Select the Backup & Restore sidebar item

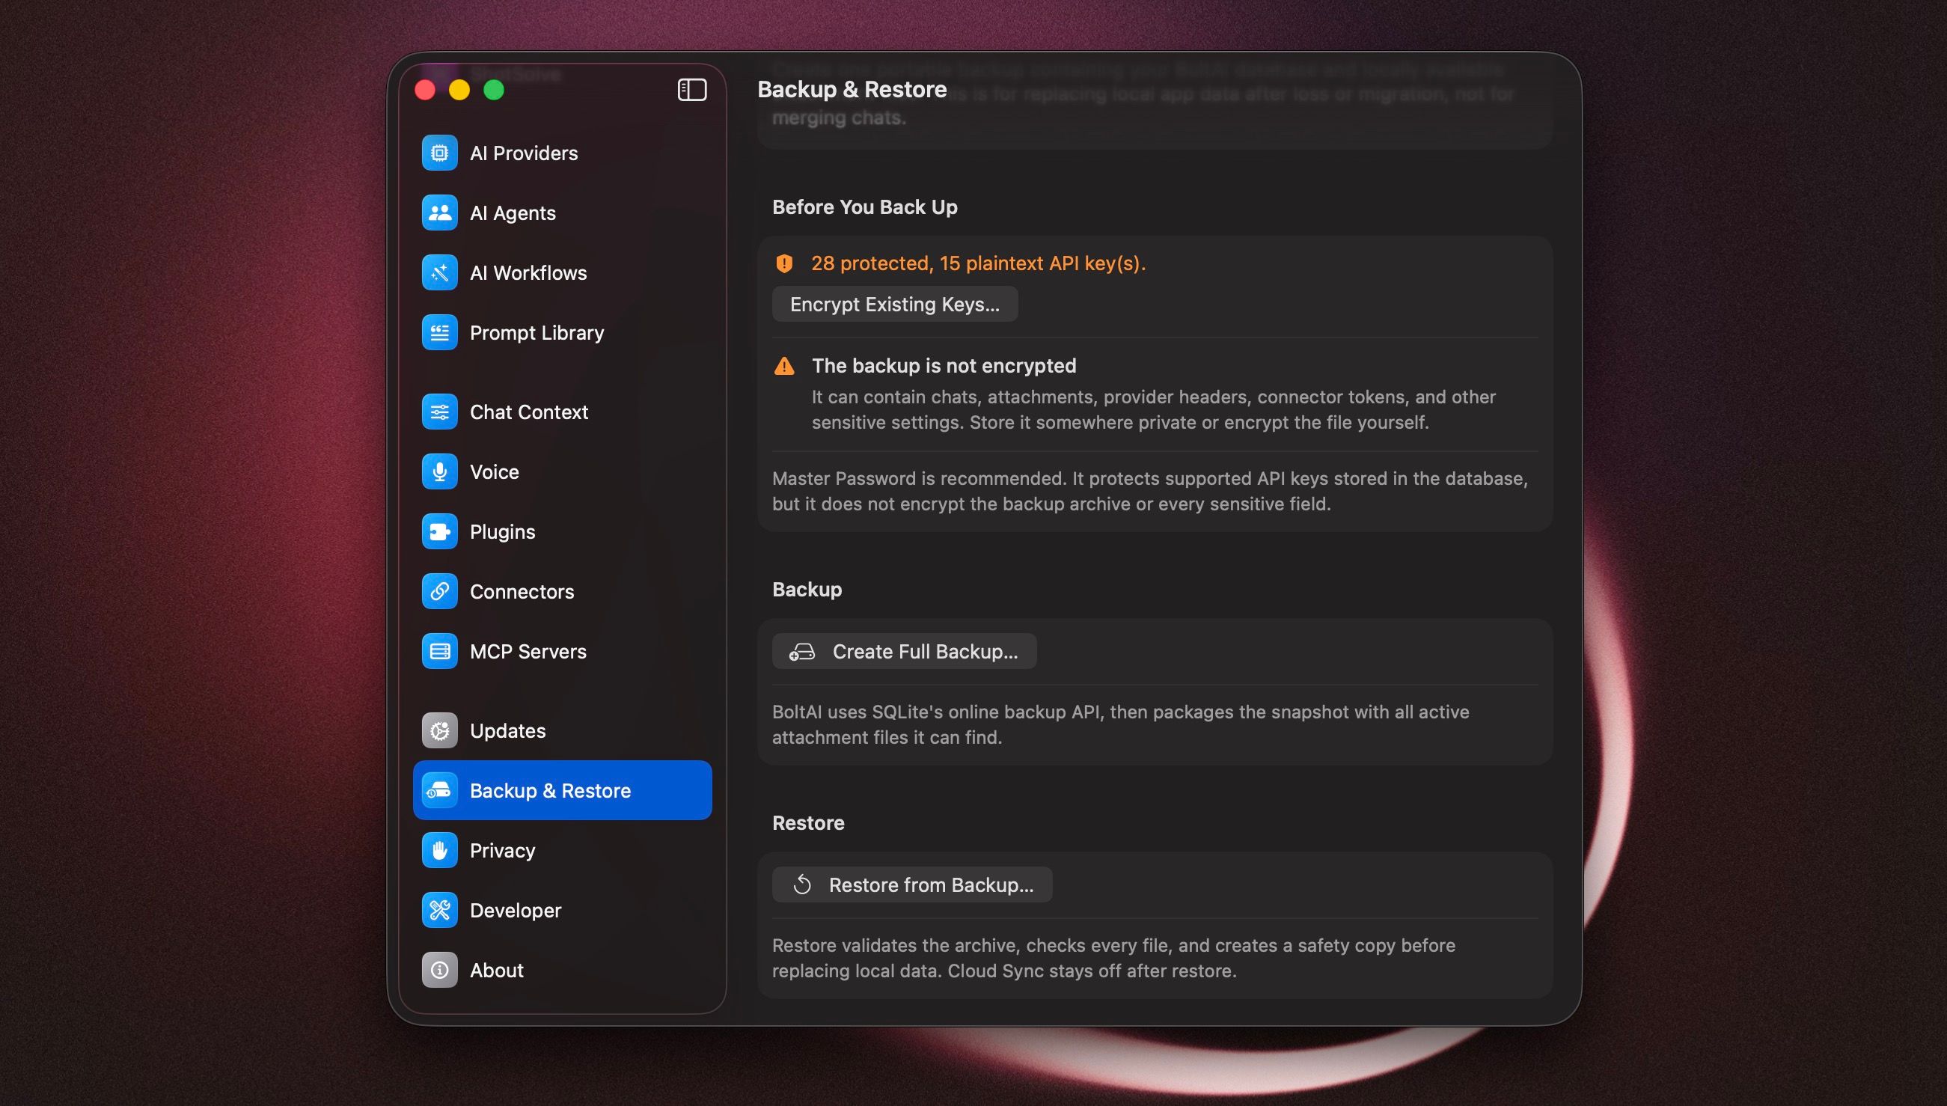point(563,791)
